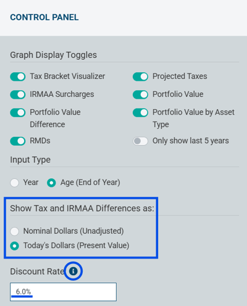The image size is (247, 306).
Task: Disable Portfolio Value Difference toggle
Action: 18,113
